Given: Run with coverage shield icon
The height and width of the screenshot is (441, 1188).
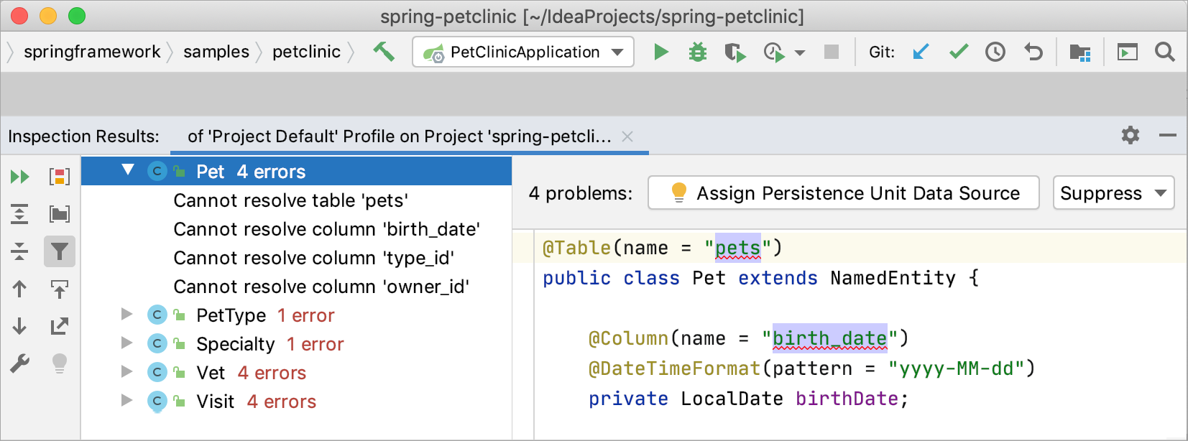Looking at the screenshot, I should tap(735, 52).
